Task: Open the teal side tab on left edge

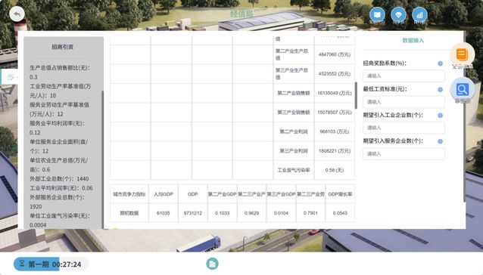Action: pyautogui.click(x=8, y=76)
